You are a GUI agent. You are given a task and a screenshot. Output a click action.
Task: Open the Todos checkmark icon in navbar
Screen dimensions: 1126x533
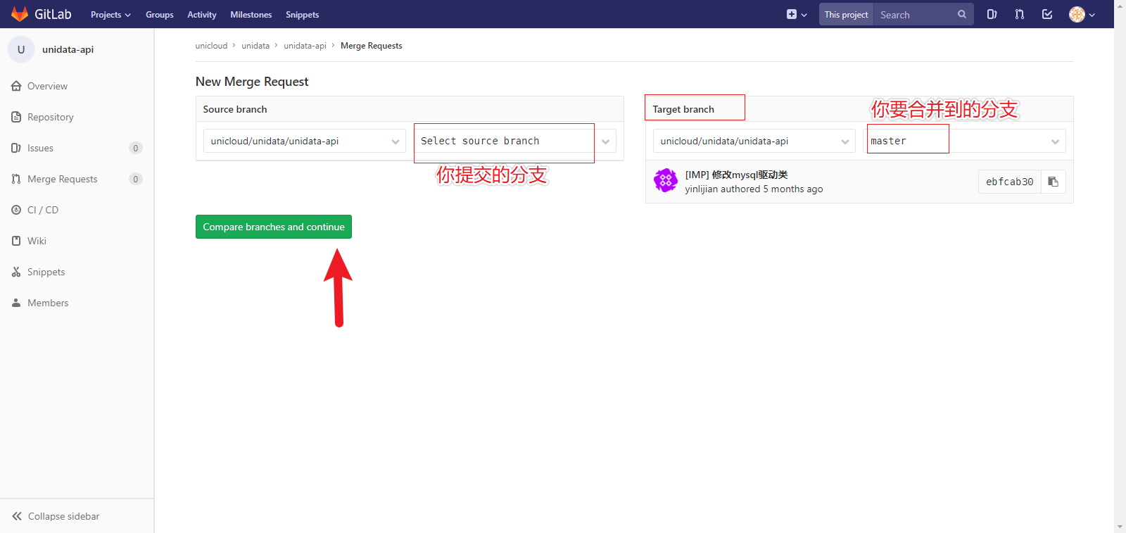[x=1047, y=14]
